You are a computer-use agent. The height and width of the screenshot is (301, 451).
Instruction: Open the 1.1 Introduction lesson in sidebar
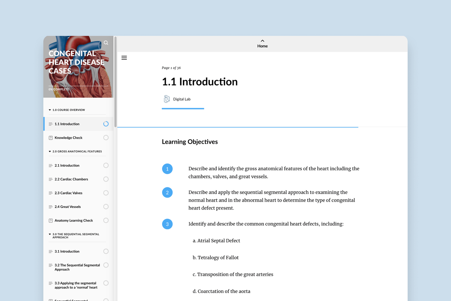click(x=78, y=124)
